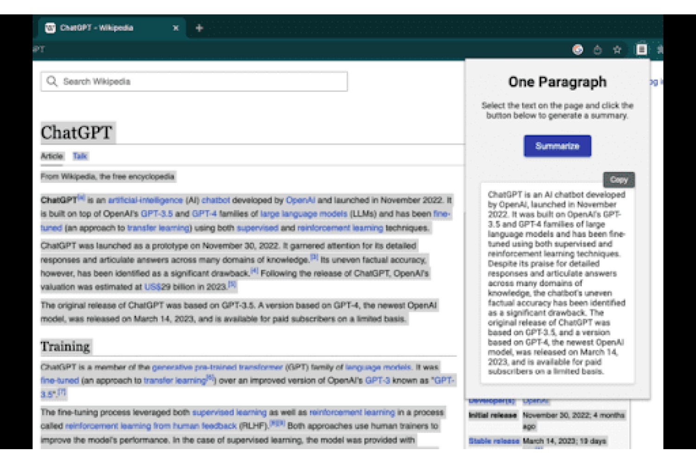The image size is (696, 464).
Task: Click the GPT-4 link in the intro paragraph
Action: pyautogui.click(x=205, y=214)
